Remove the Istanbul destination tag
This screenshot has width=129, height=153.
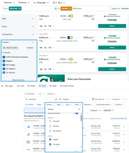click(x=70, y=9)
